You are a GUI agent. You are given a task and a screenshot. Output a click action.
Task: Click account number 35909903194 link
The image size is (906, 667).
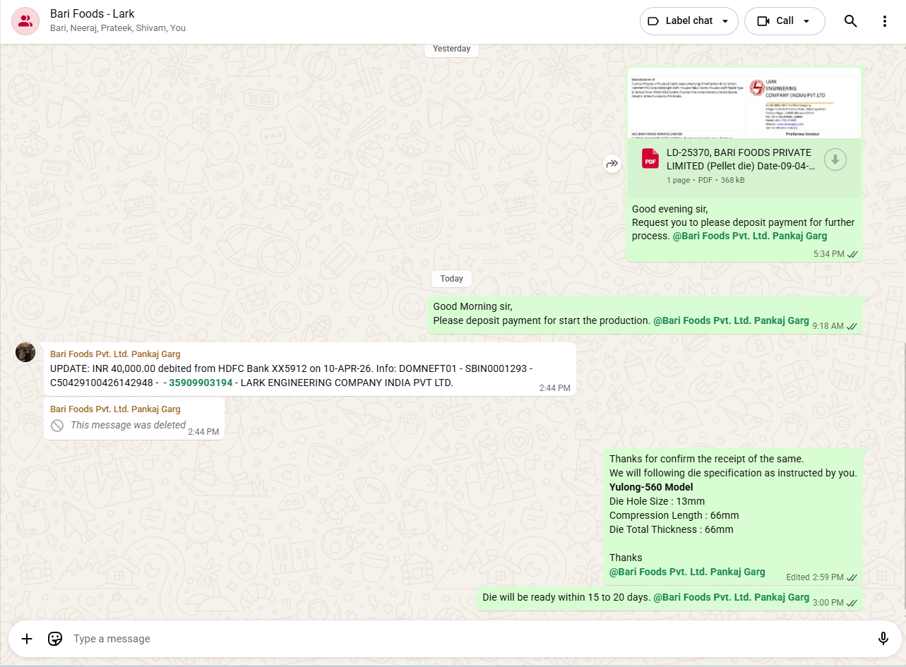201,383
